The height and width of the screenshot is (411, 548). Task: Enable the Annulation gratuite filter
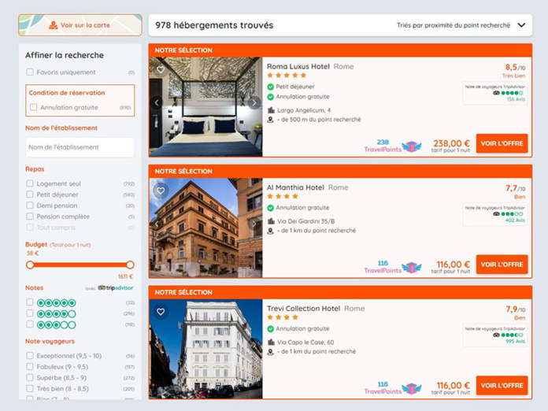33,107
